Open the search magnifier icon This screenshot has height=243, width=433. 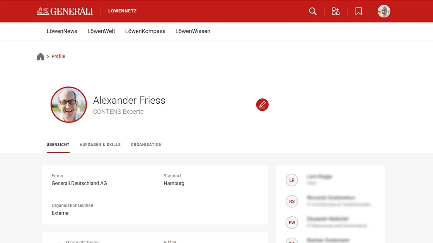(313, 11)
